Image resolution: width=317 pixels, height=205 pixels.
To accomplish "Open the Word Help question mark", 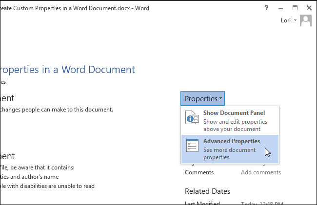I will 266,8.
